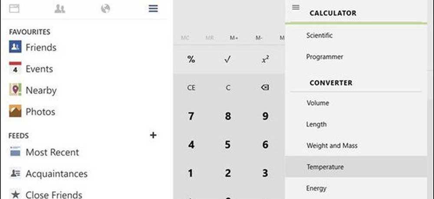Viewport: 434px width, 199px height.
Task: Open the news feed icon at top left
Action: [14, 9]
